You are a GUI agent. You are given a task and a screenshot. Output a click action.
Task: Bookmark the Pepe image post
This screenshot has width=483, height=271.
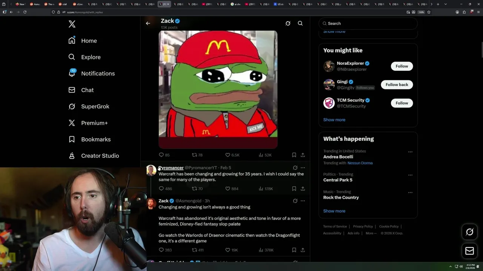click(294, 155)
